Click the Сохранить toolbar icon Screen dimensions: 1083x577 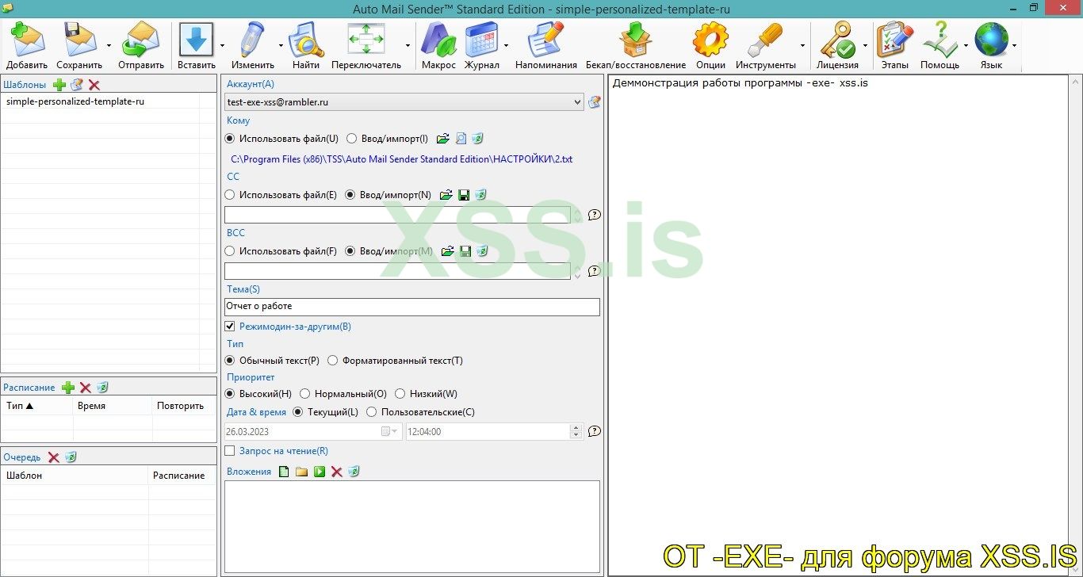click(x=78, y=39)
